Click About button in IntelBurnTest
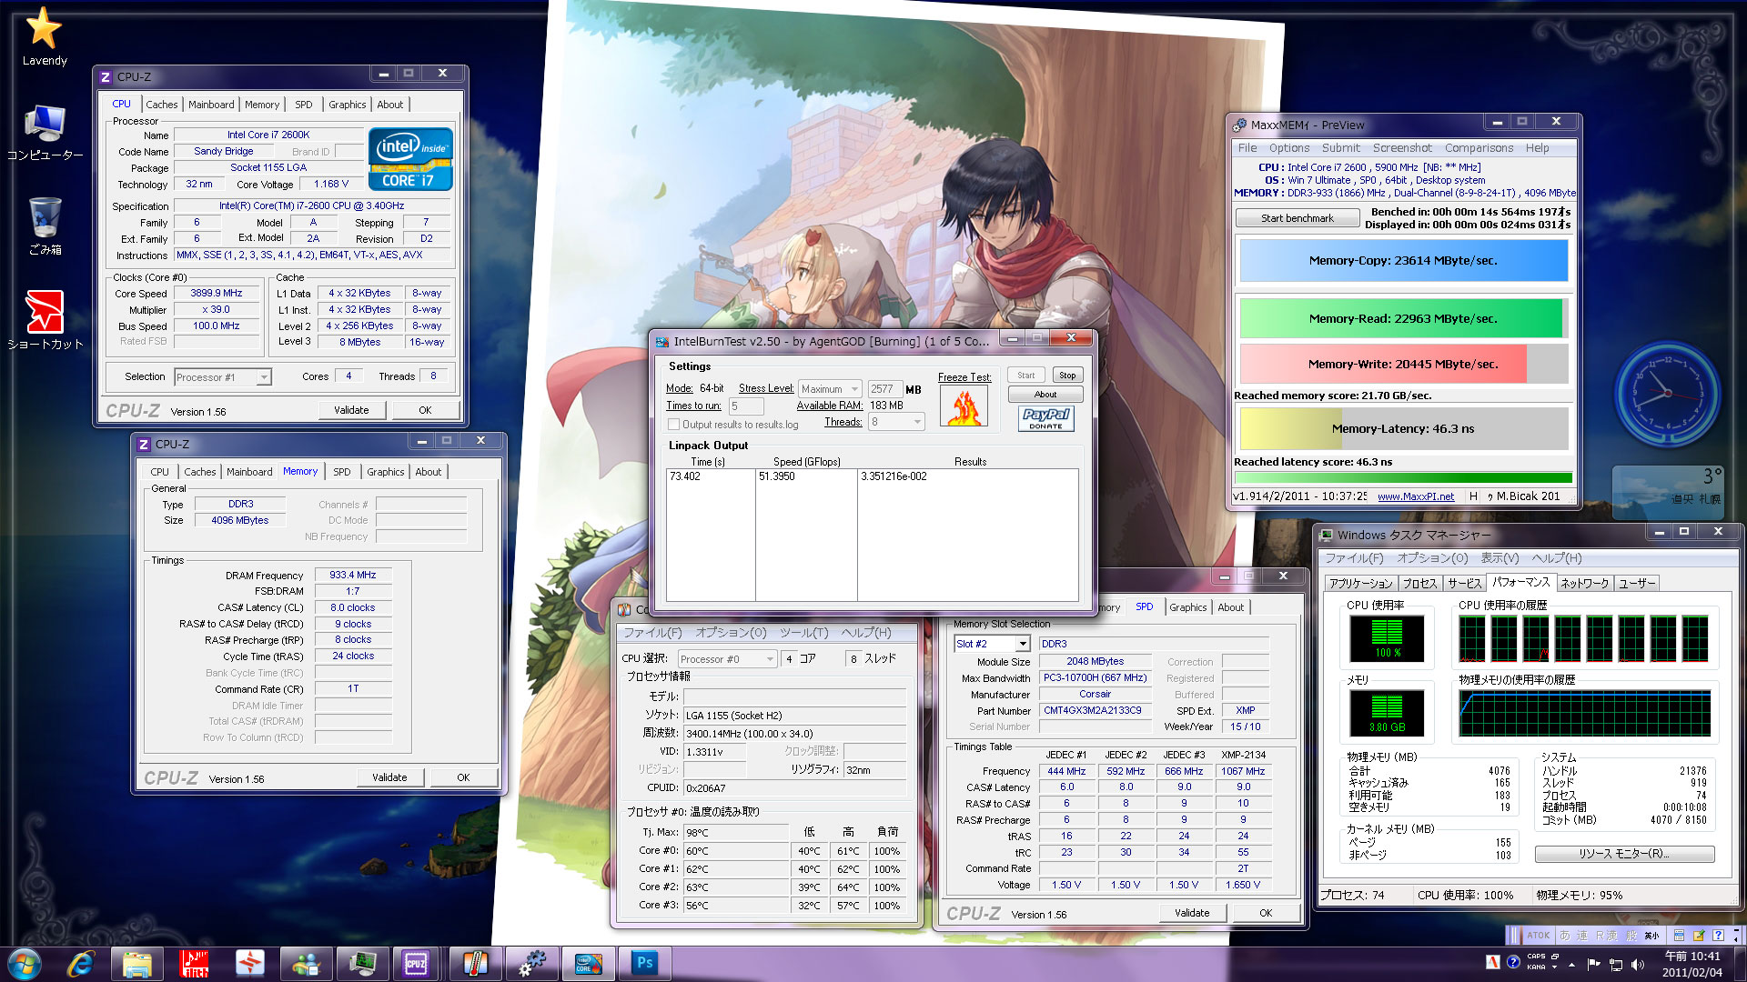1747x982 pixels. click(x=1045, y=395)
